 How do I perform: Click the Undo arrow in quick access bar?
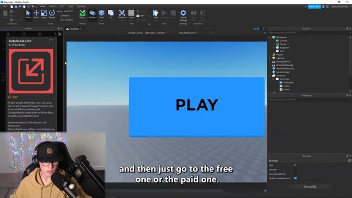pos(33,7)
